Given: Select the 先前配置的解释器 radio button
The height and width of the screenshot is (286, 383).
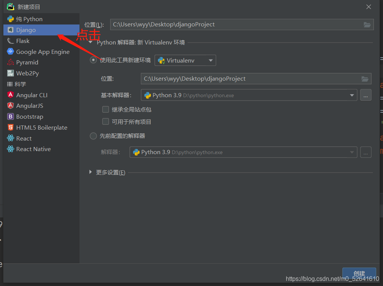Looking at the screenshot, I should 93,136.
